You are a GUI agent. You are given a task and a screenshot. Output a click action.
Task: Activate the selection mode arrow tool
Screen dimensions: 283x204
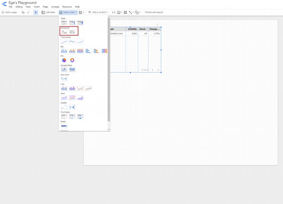(x=36, y=13)
